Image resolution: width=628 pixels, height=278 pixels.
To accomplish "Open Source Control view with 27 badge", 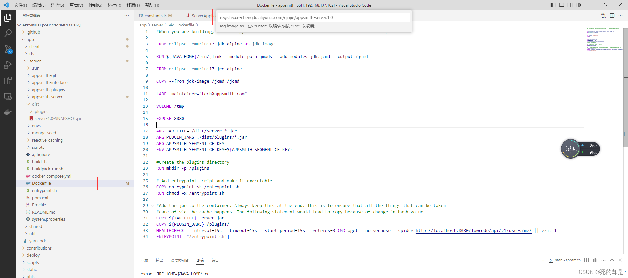I will coord(8,49).
